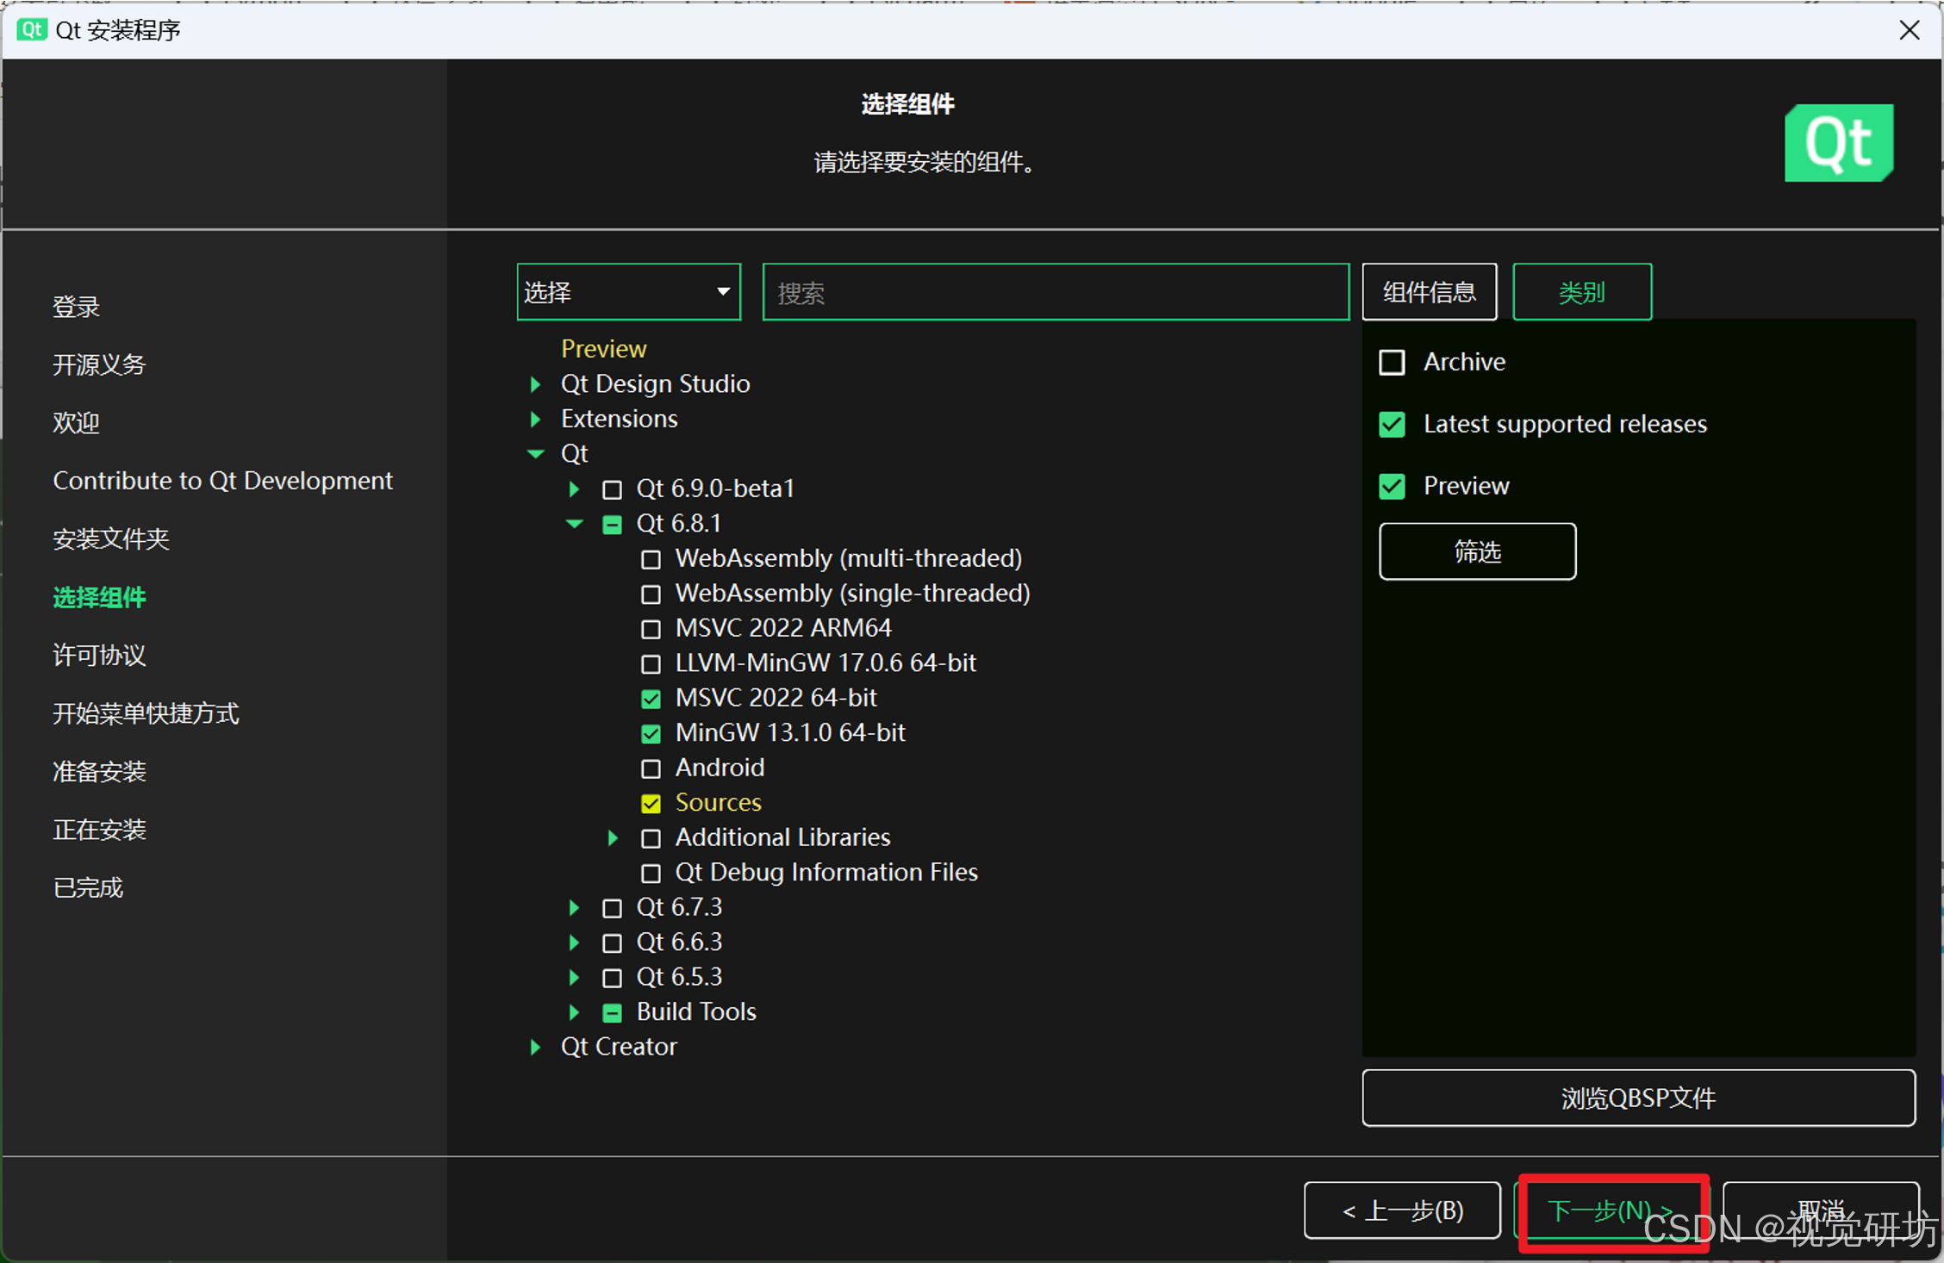Viewport: 1944px width, 1263px height.
Task: Uncheck Latest supported releases
Action: (x=1392, y=424)
